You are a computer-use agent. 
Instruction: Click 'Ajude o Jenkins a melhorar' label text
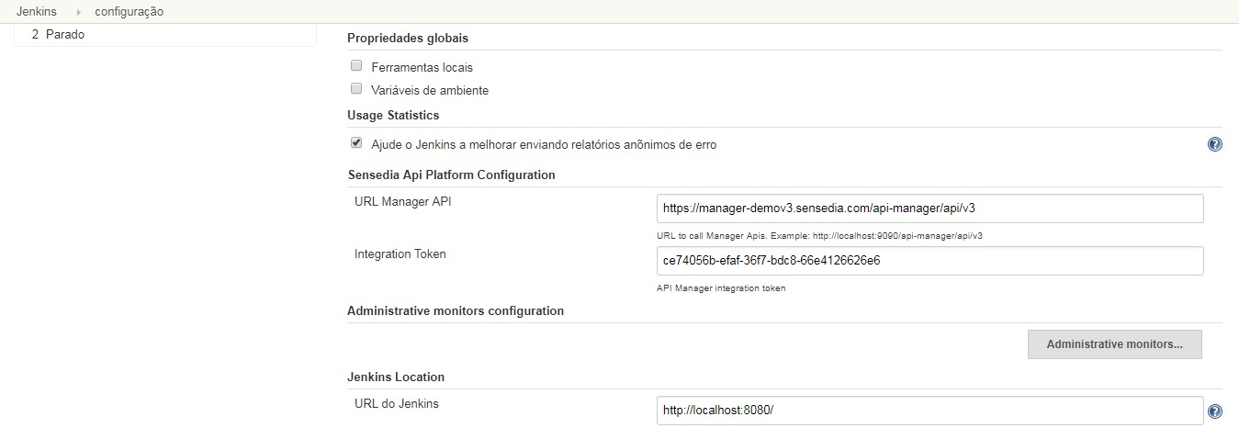tap(544, 144)
